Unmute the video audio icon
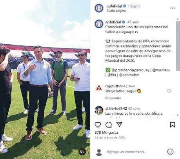The image size is (180, 159). [x=82, y=152]
